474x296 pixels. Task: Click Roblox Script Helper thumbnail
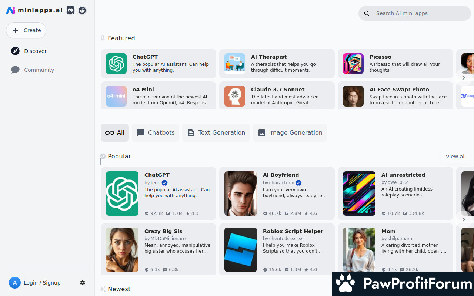241,250
